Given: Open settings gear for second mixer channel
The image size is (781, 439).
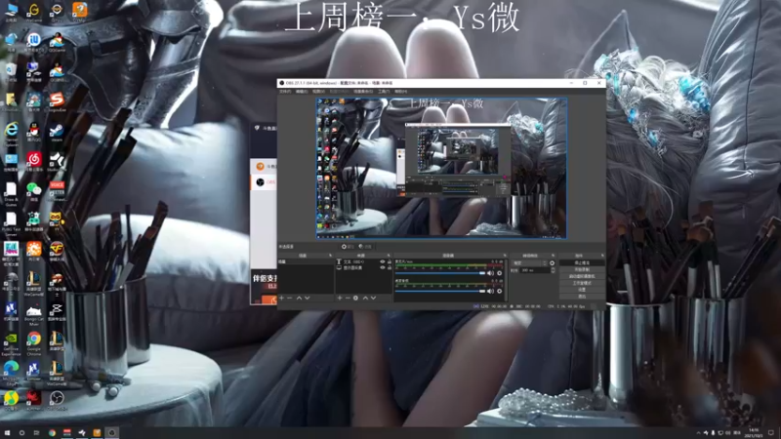Looking at the screenshot, I should point(500,291).
